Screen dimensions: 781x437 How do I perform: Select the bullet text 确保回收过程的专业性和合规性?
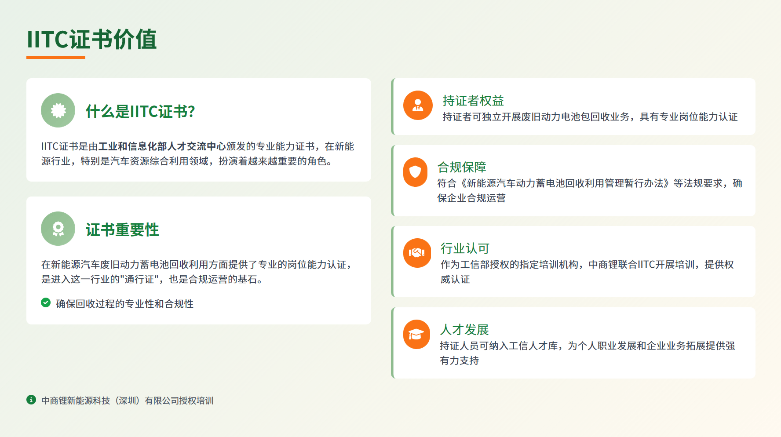click(124, 304)
